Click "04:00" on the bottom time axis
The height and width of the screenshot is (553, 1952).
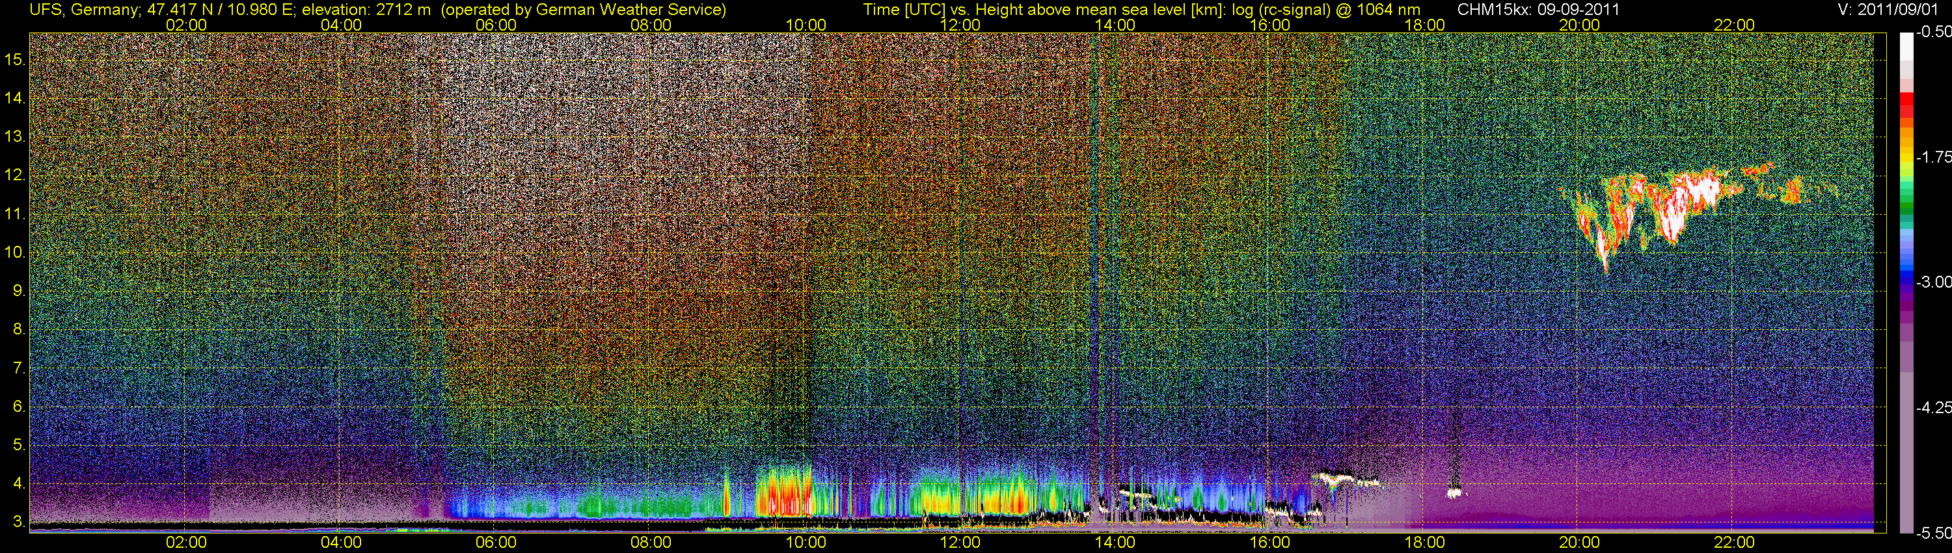tap(341, 543)
